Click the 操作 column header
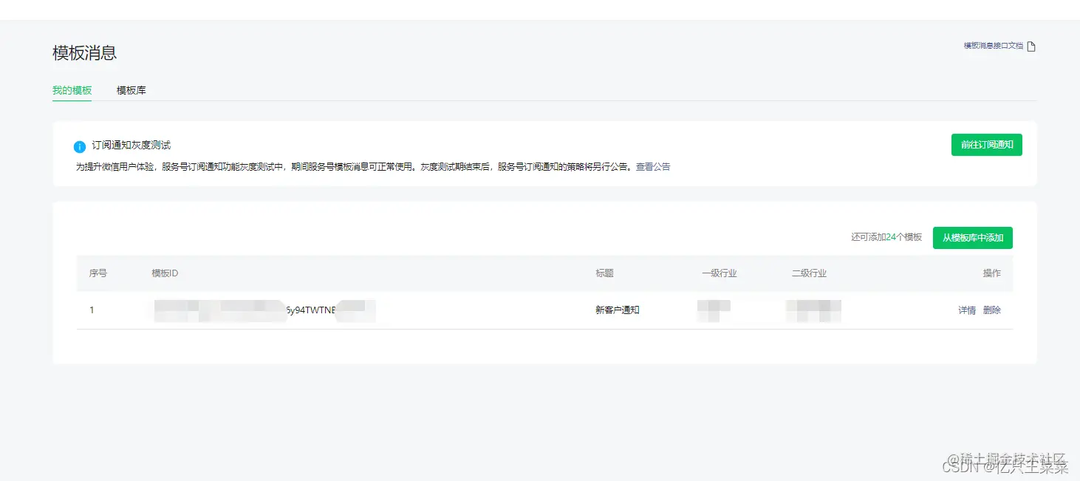This screenshot has height=481, width=1080. (991, 273)
